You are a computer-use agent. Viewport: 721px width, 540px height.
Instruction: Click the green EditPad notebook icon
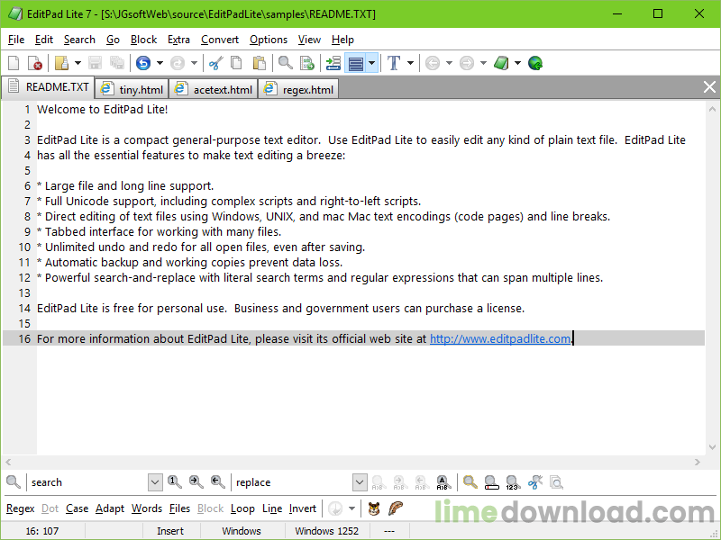tap(501, 63)
